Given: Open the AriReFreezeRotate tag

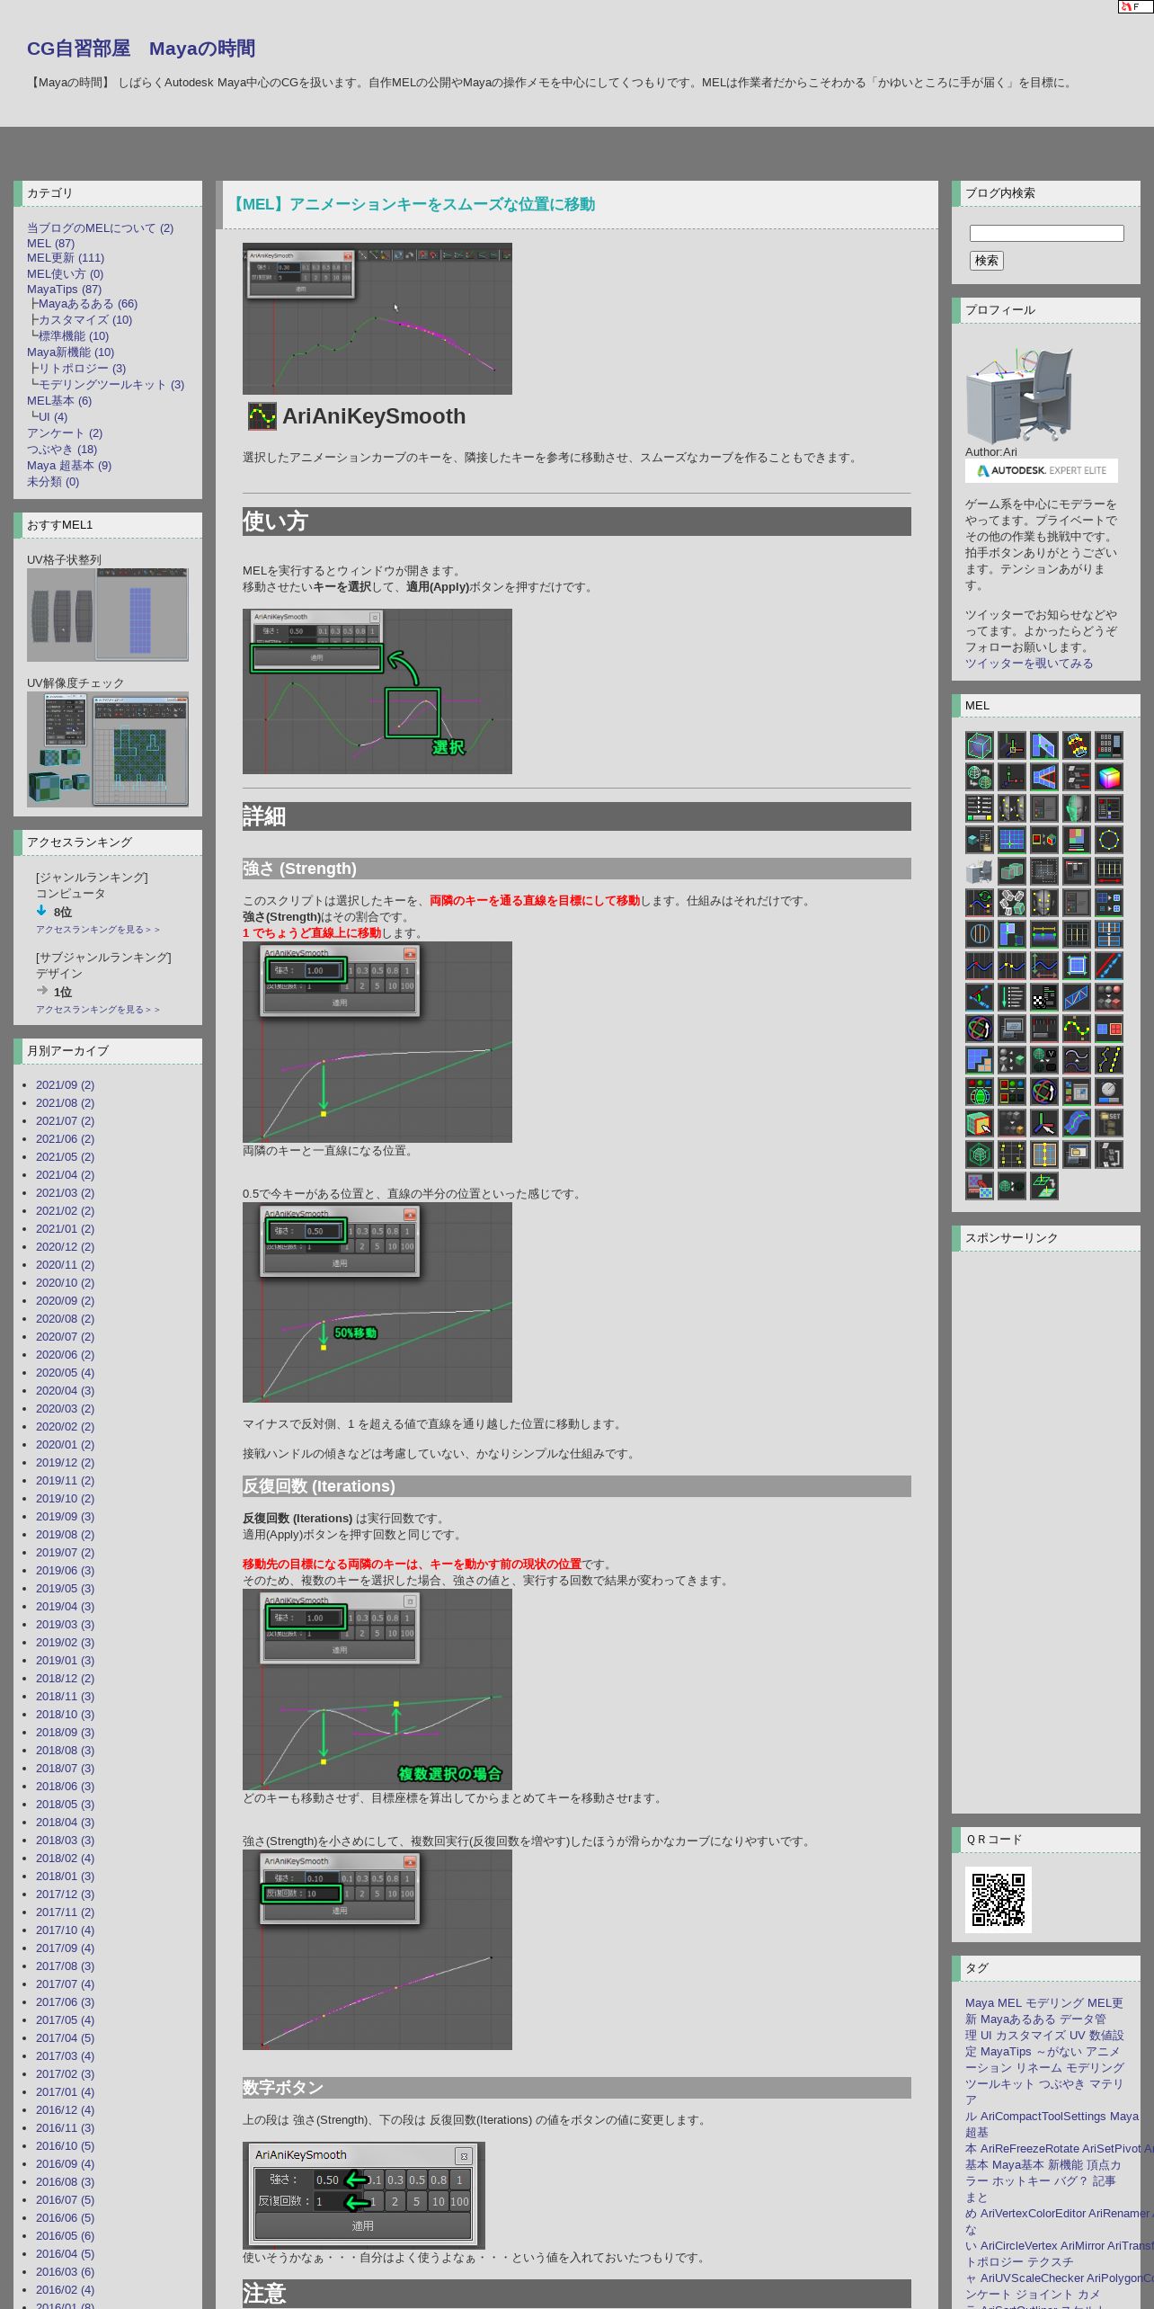Looking at the screenshot, I should click(x=1029, y=2149).
